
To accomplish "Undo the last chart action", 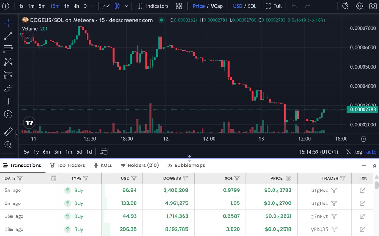I will 294,6.
